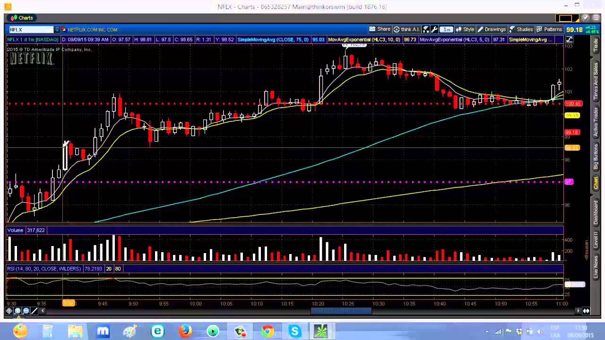
Task: Click the think A.I. button
Action: (406, 29)
